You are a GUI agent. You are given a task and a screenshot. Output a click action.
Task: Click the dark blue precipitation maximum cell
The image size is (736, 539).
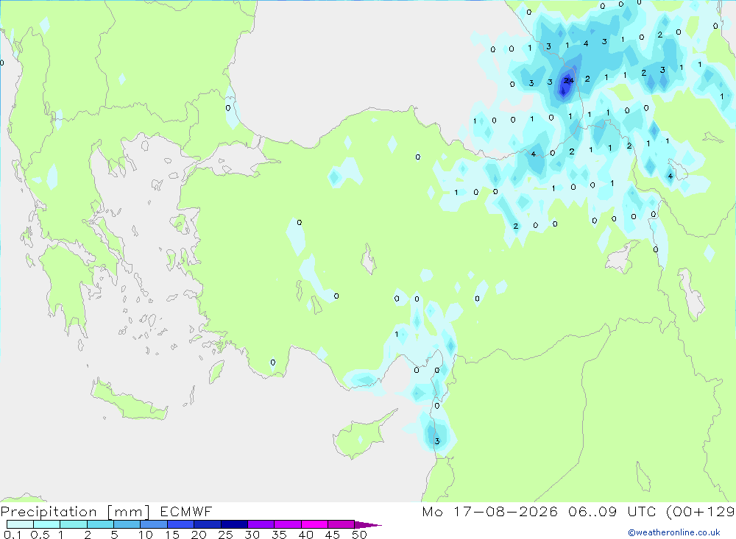point(565,85)
